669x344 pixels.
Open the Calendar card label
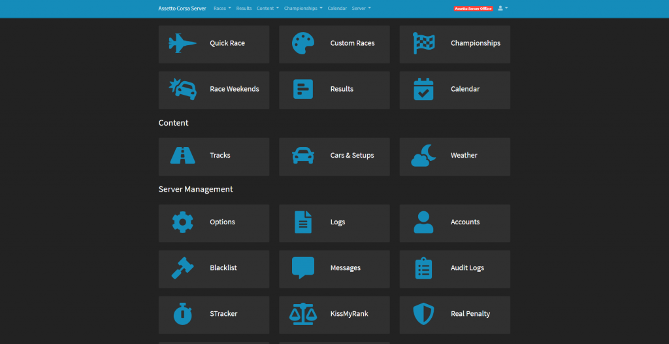(465, 89)
